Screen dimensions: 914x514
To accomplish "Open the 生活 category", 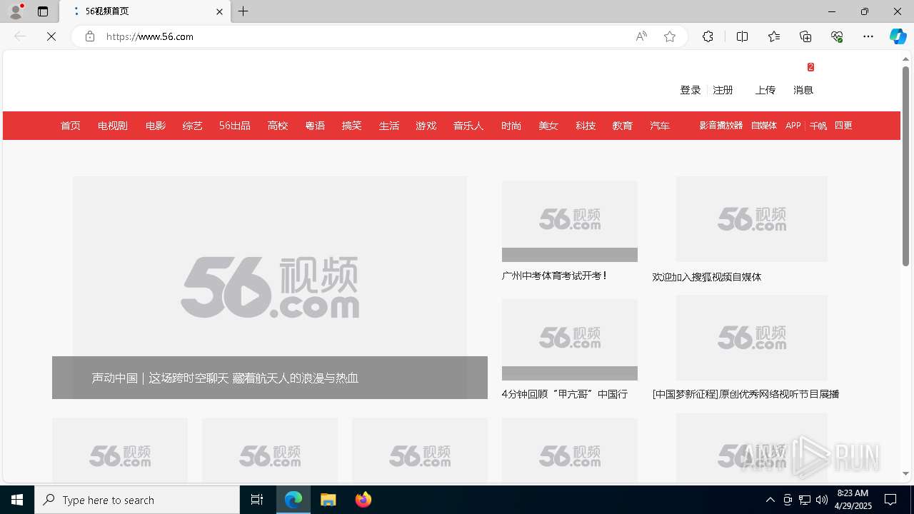I will coord(389,126).
